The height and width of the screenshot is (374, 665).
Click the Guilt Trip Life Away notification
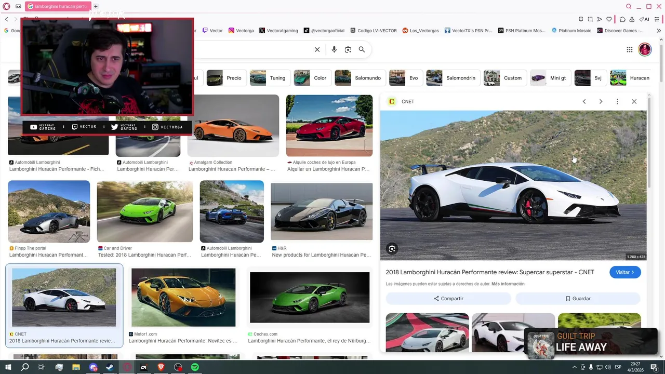591,343
